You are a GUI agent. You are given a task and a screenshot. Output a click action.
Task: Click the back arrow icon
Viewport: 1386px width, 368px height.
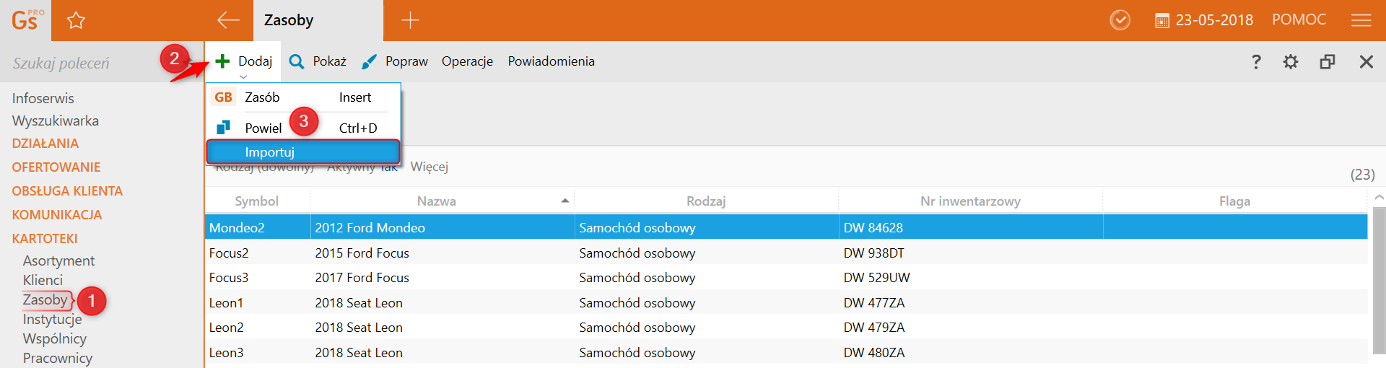click(x=228, y=20)
